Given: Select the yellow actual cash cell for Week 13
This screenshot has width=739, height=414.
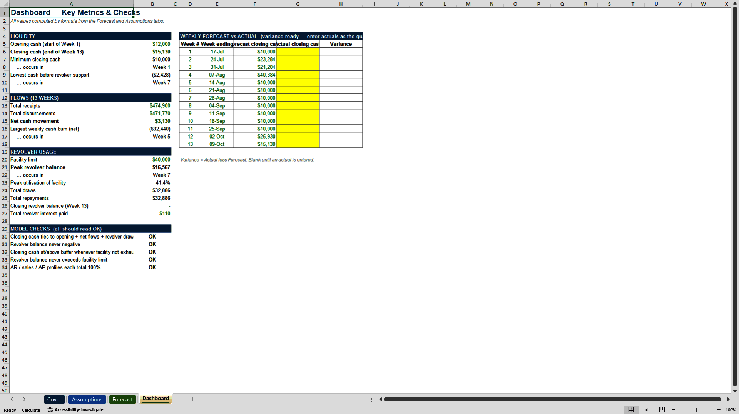Looking at the screenshot, I should click(298, 144).
